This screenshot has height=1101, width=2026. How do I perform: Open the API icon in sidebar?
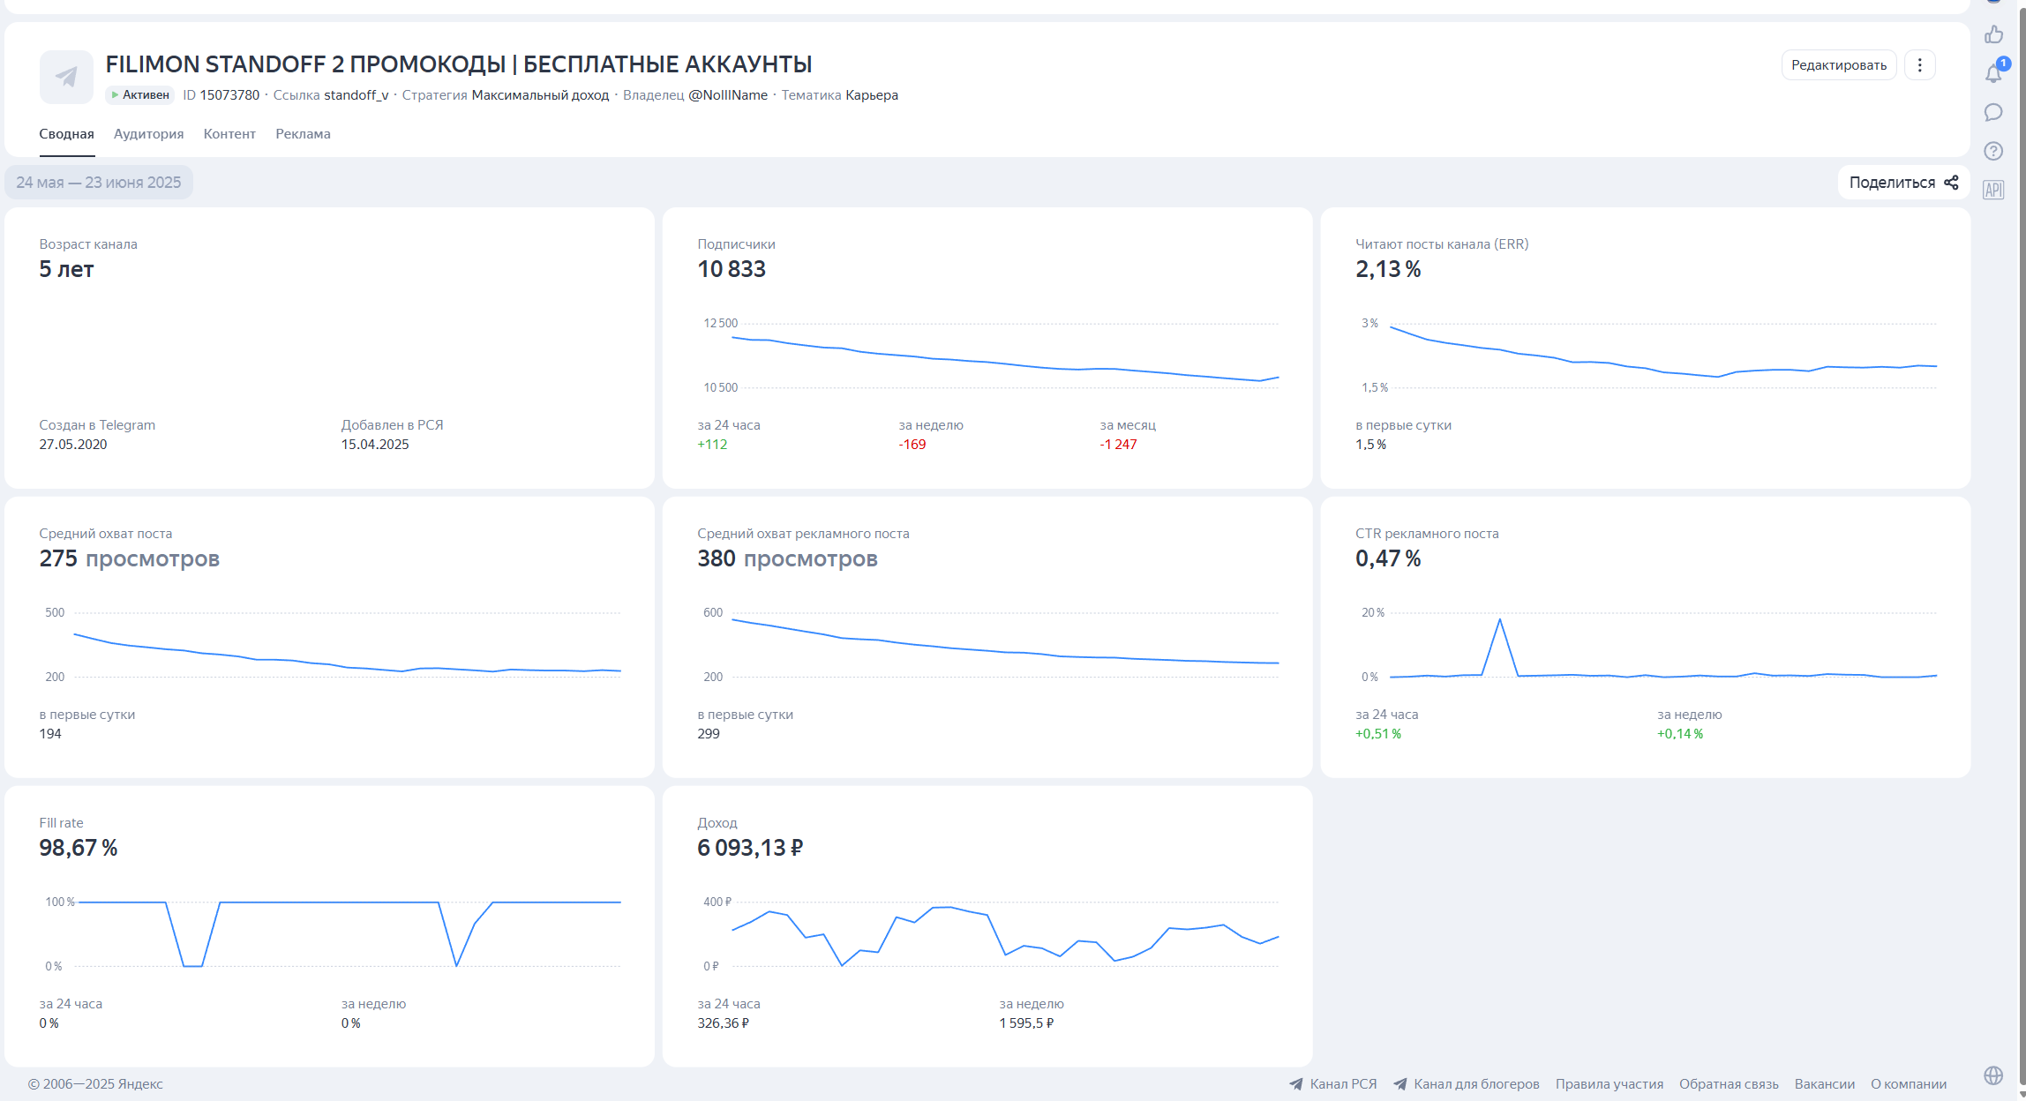1993,190
